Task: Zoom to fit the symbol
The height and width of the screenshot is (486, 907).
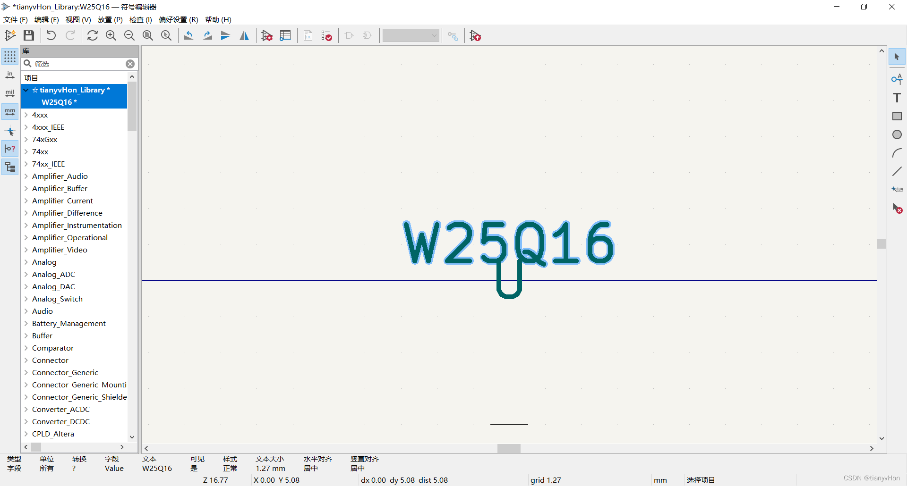Action: (x=148, y=35)
